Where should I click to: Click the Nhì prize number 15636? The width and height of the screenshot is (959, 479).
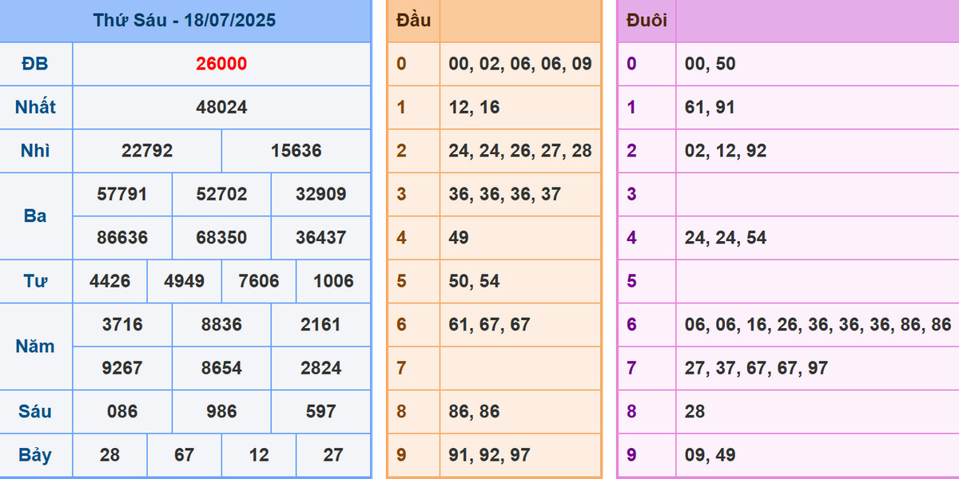296,151
